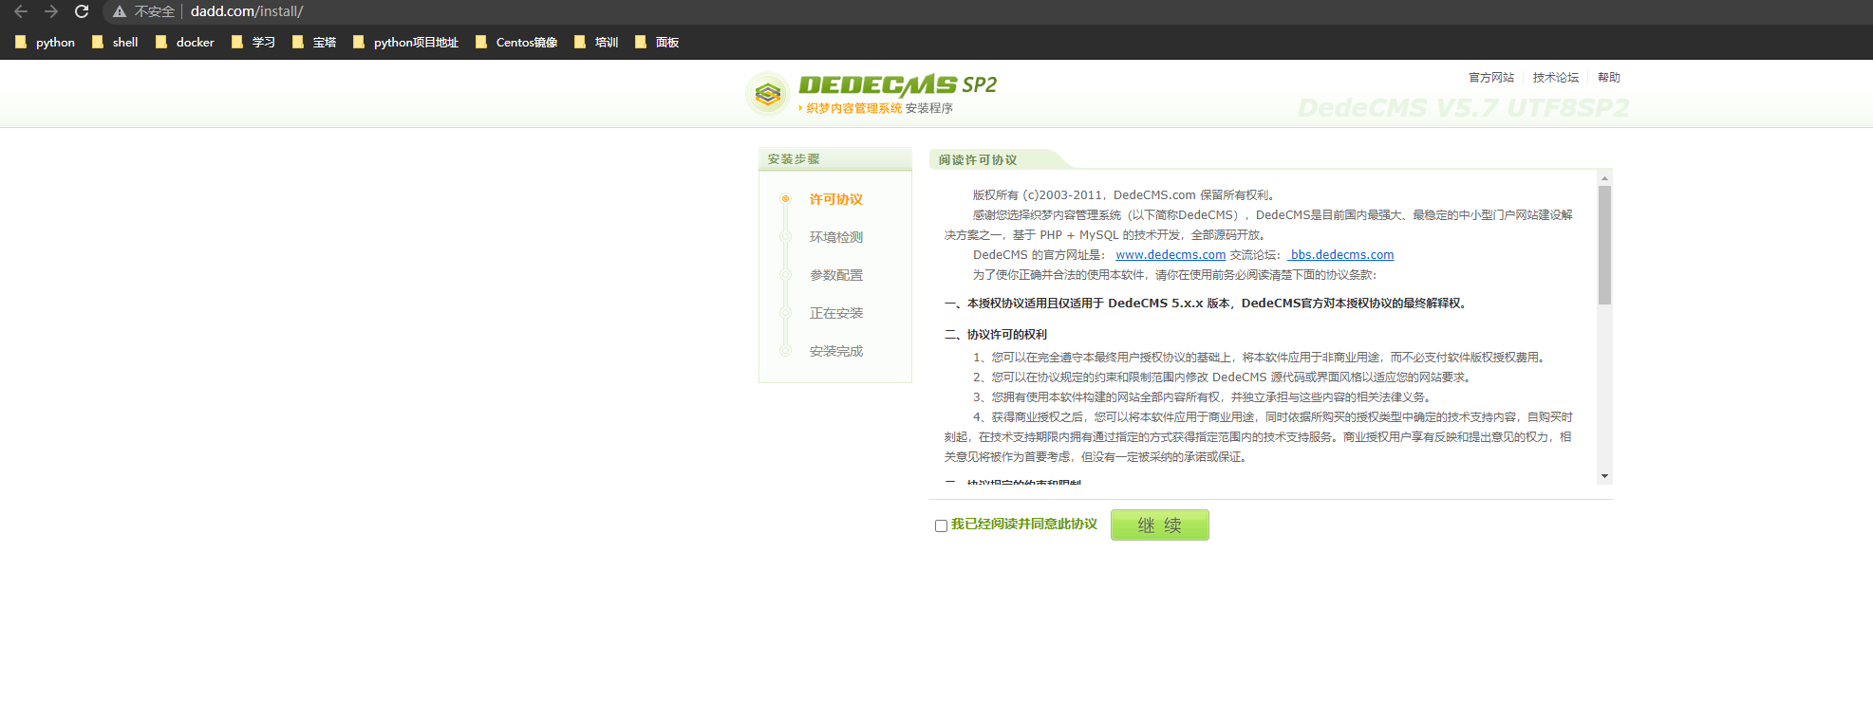Screen dimensions: 1873x718
Task: Click the 安装步骤 panel heading
Action: point(794,159)
